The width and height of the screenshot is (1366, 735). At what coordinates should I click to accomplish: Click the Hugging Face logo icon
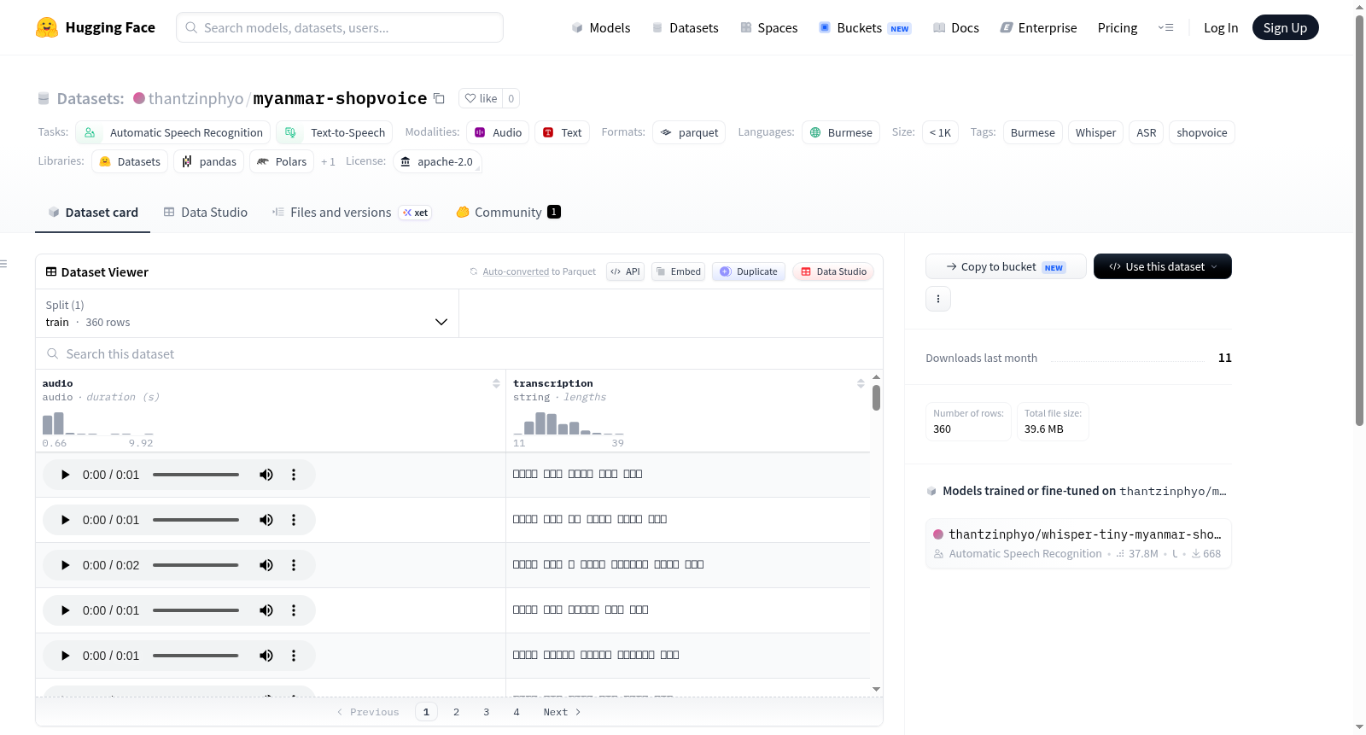tap(47, 27)
